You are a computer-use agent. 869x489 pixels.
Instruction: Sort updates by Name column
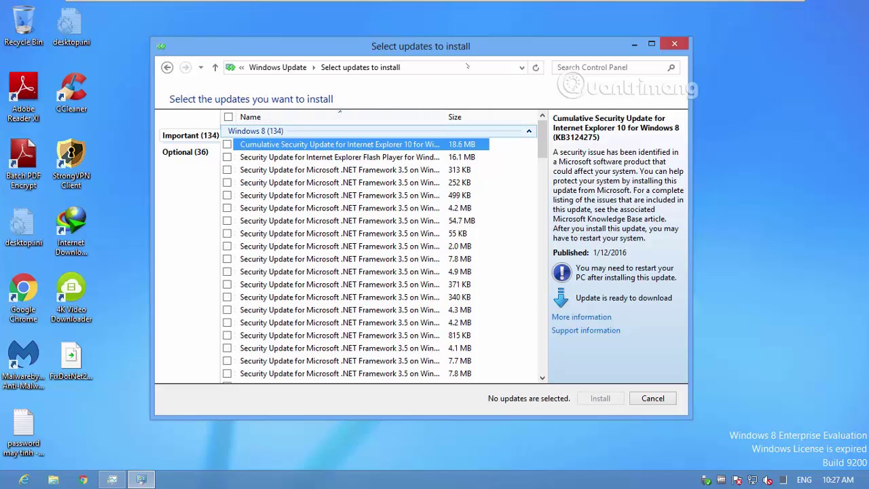pos(250,117)
